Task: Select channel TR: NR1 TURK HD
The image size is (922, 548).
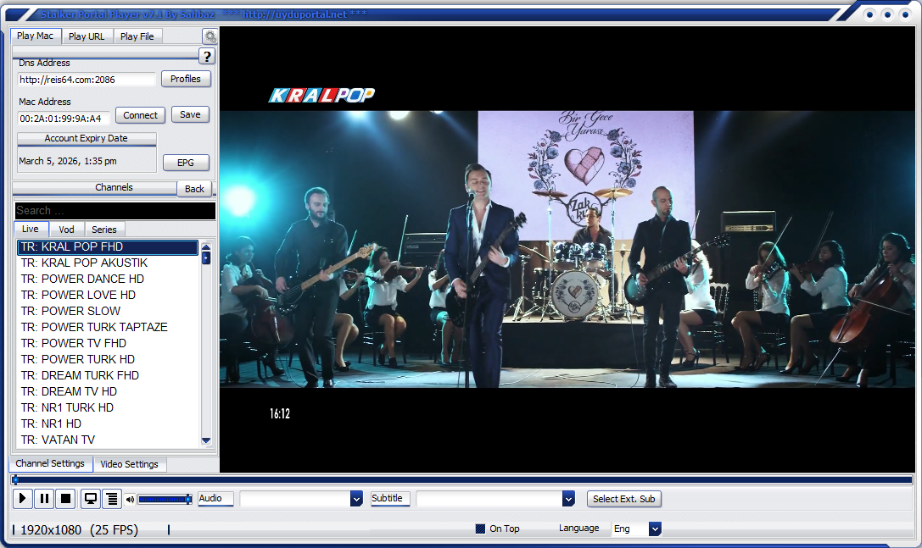Action: [x=108, y=407]
